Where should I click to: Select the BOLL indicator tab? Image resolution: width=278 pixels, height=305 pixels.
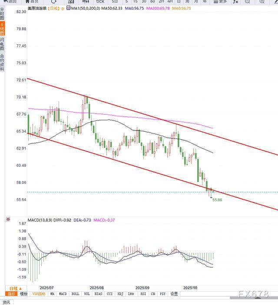pyautogui.click(x=75, y=294)
